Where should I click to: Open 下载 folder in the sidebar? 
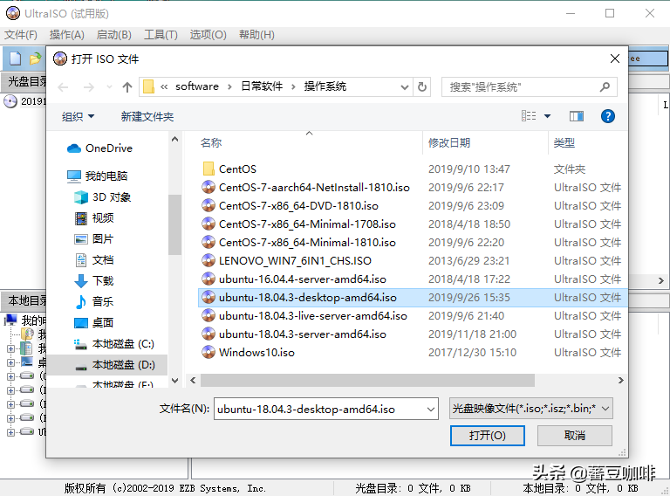pyautogui.click(x=94, y=281)
